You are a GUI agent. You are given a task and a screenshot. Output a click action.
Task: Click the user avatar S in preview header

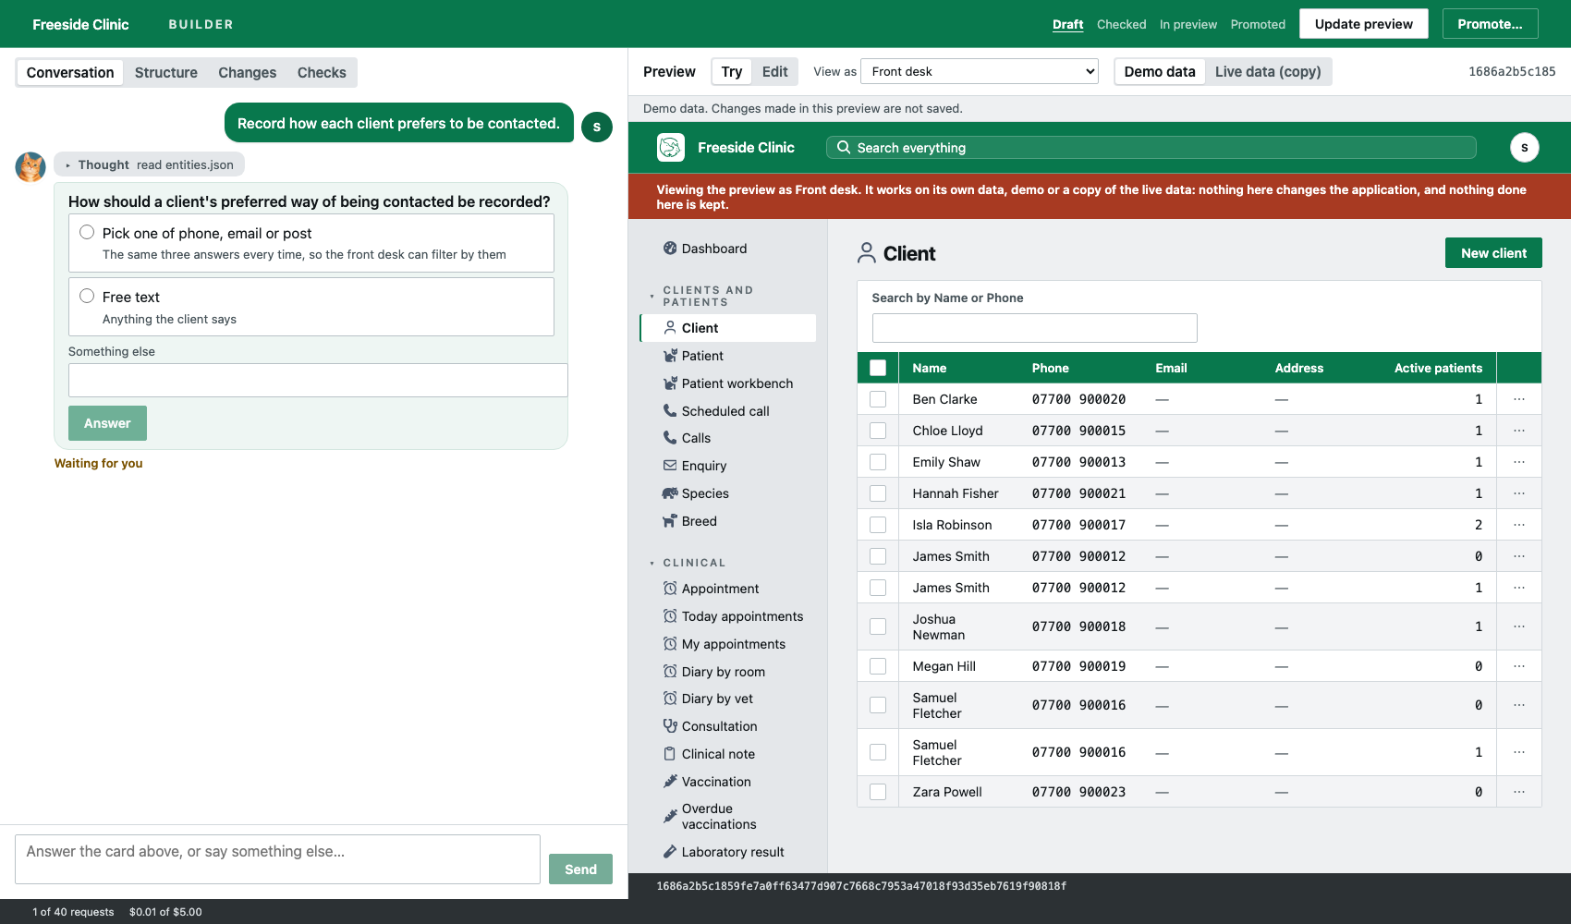(x=1524, y=147)
